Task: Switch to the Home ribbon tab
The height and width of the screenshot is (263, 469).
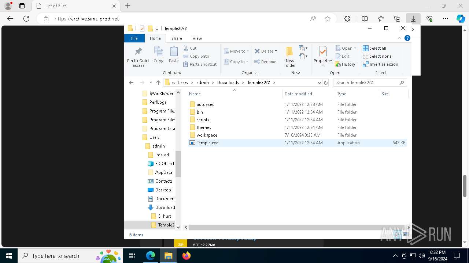Action: (x=155, y=38)
